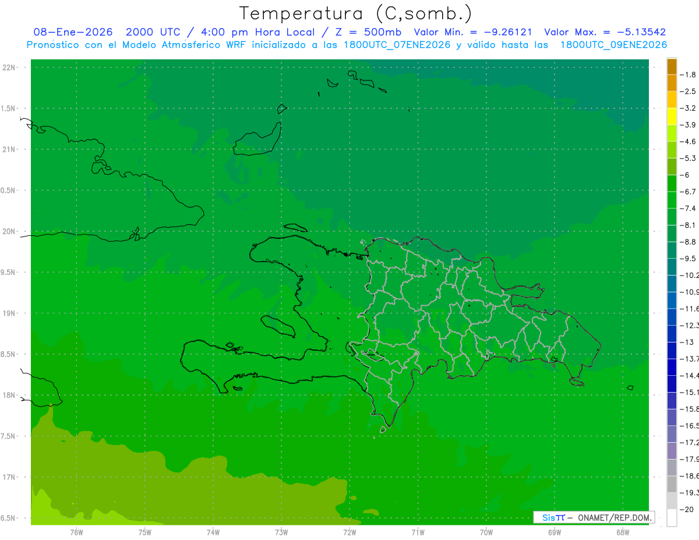Click the '21N' latitude label
Screen dimensions: 699x540
(x=9, y=150)
